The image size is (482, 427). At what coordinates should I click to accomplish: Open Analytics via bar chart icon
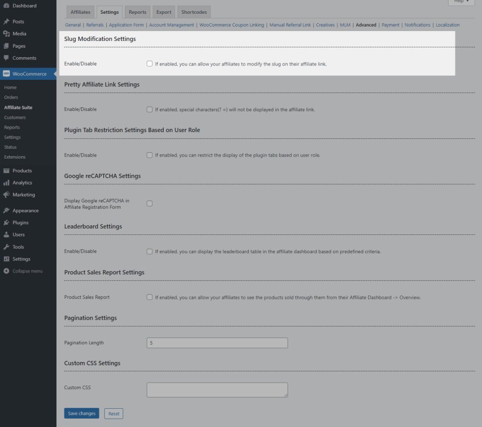click(x=6, y=183)
